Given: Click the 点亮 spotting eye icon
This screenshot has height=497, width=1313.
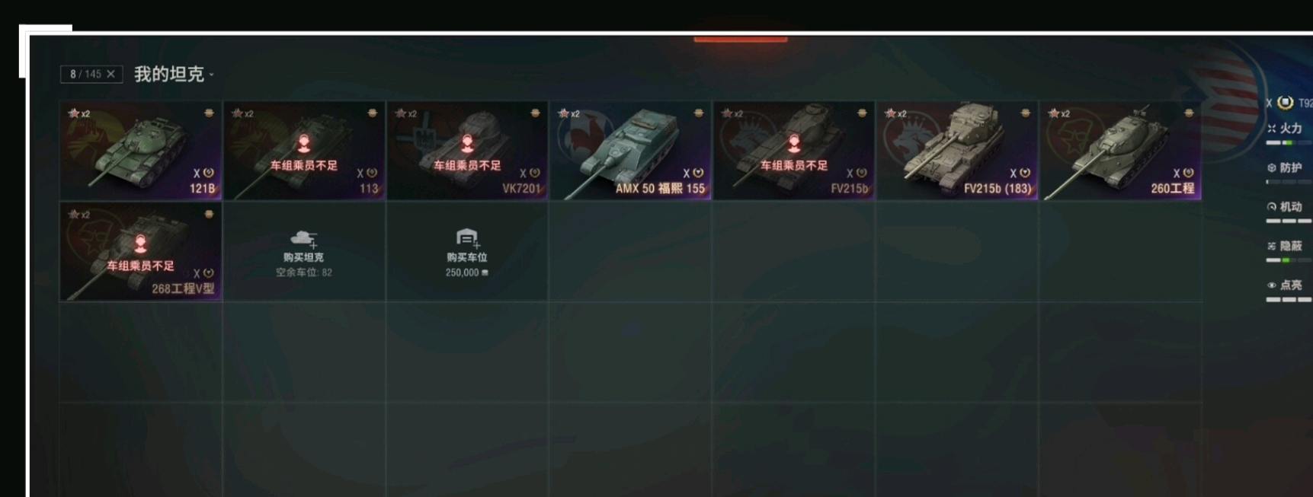Looking at the screenshot, I should [1272, 285].
